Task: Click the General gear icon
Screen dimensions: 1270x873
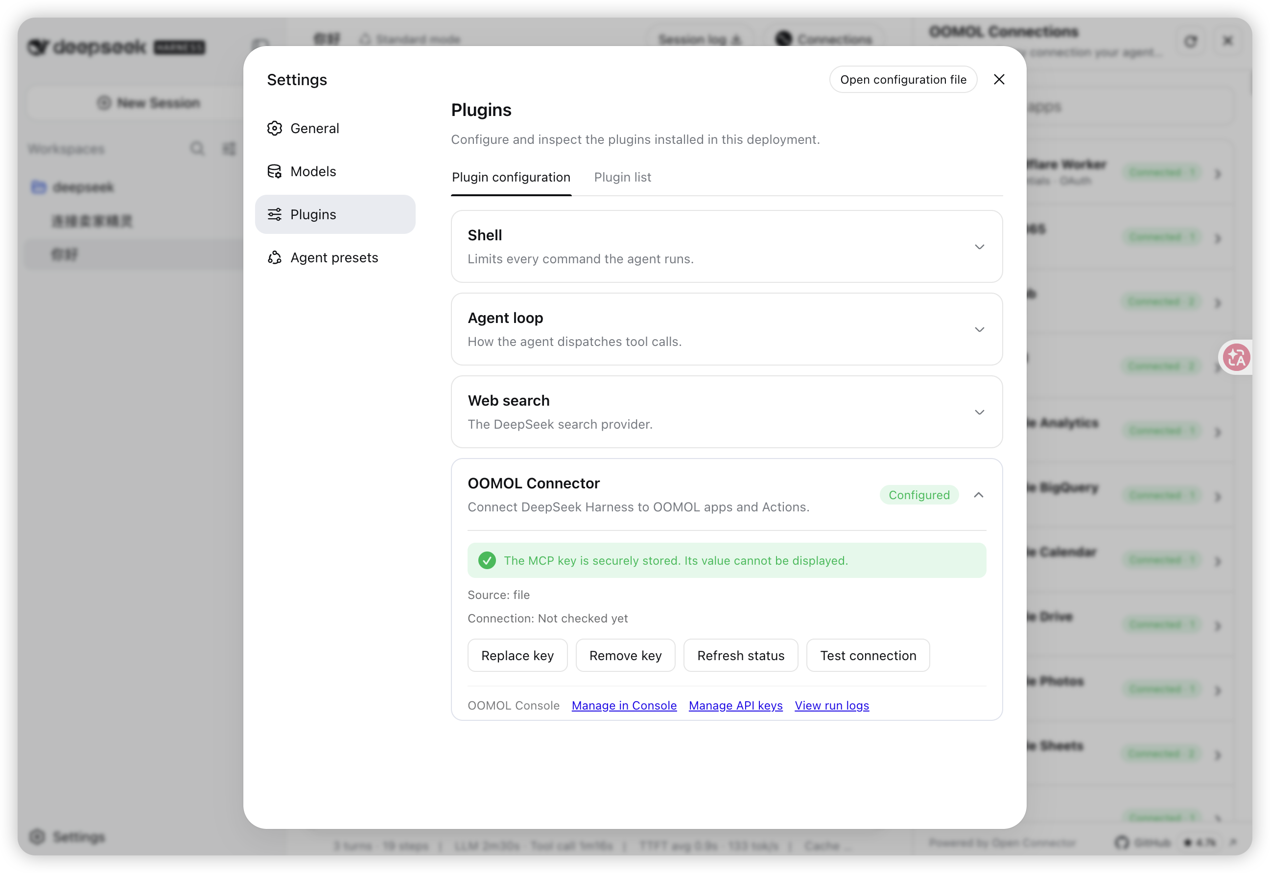Action: tap(274, 128)
